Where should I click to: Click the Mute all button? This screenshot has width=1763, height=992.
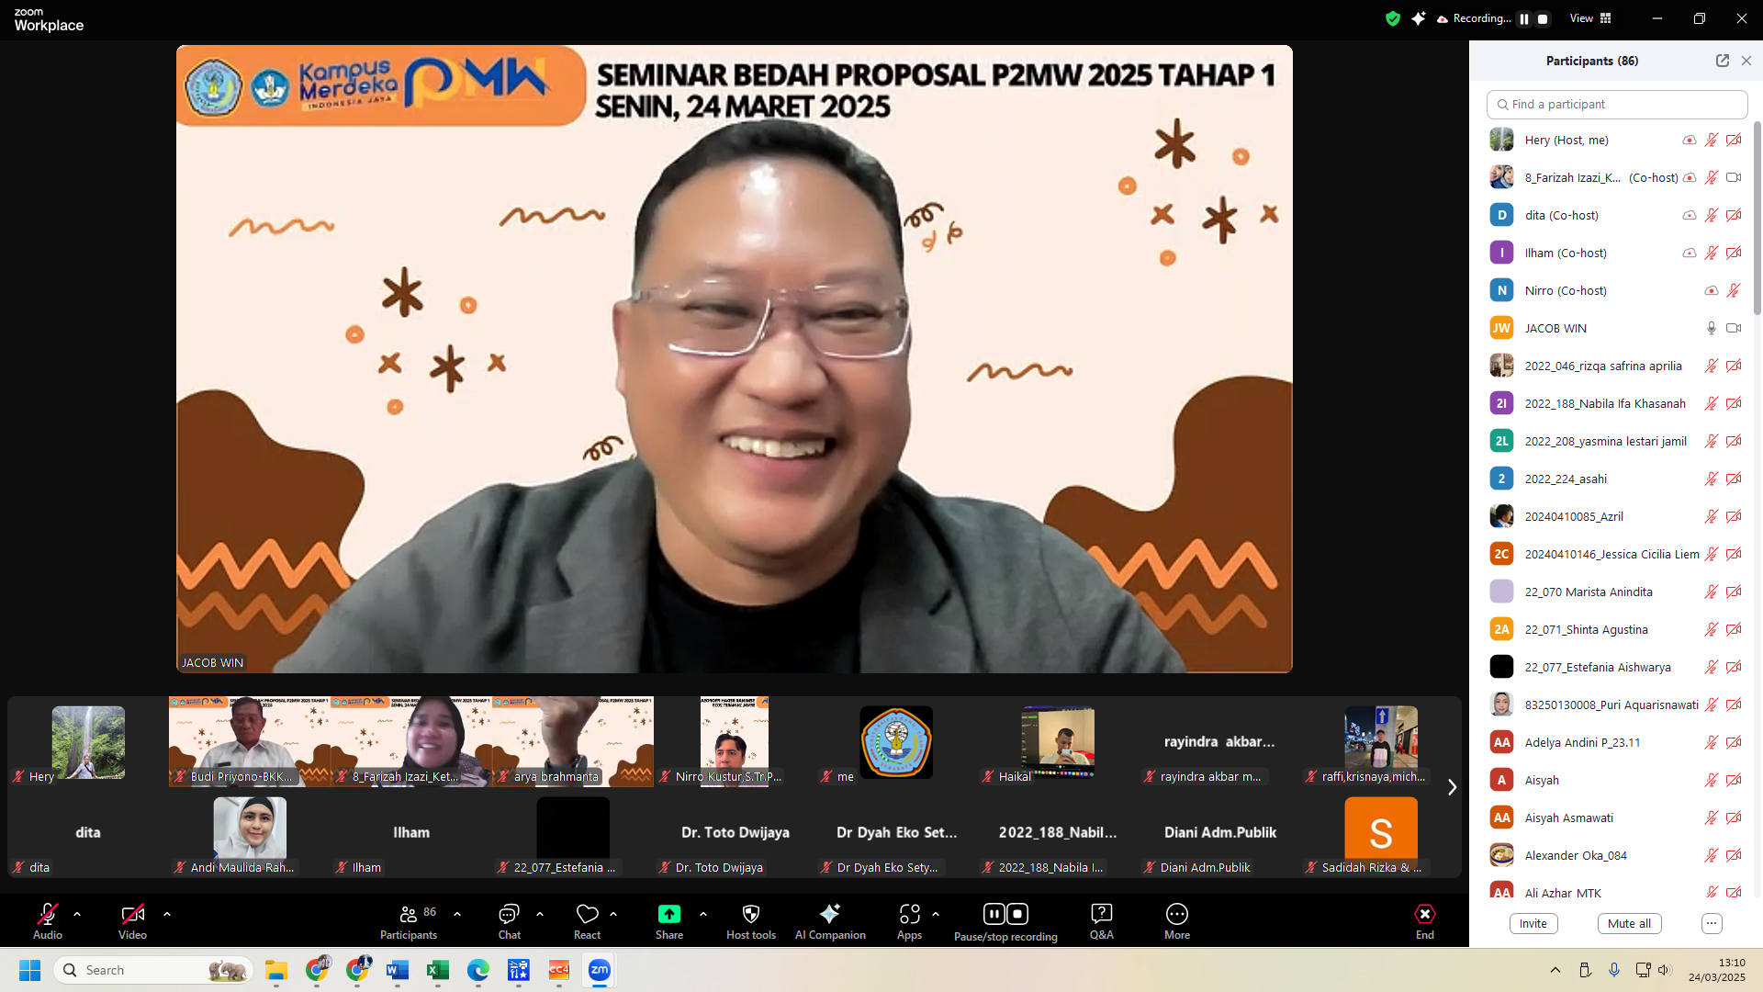click(x=1628, y=923)
